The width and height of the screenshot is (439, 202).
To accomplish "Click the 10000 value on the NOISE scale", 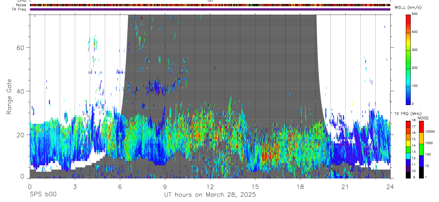I will point(430,131).
